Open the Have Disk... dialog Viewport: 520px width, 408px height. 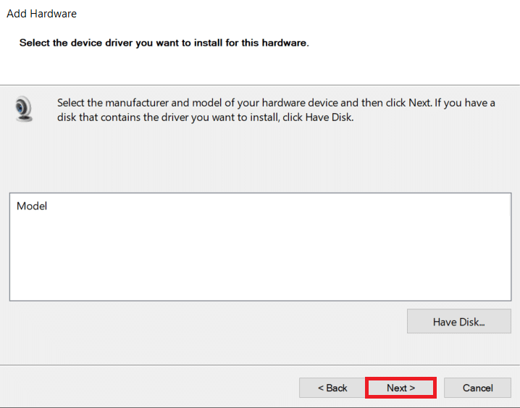pyautogui.click(x=458, y=322)
